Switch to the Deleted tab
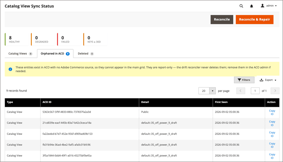The width and height of the screenshot is (283, 162). tap(86, 53)
